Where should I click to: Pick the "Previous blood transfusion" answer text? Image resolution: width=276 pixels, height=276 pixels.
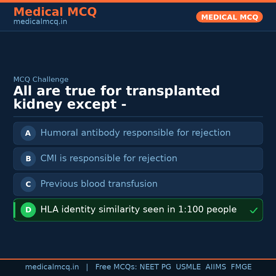pyautogui.click(x=99, y=184)
